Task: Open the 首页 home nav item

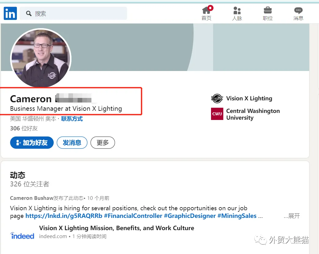Action: coord(207,13)
